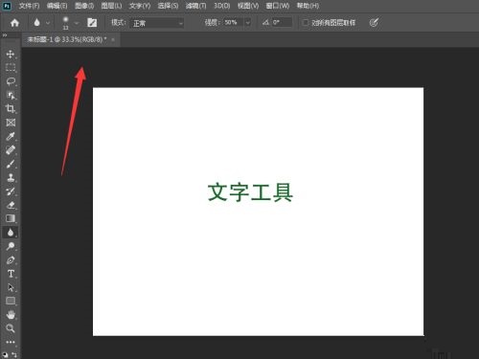
Task: Open the 文件(F) menu
Action: pyautogui.click(x=29, y=6)
